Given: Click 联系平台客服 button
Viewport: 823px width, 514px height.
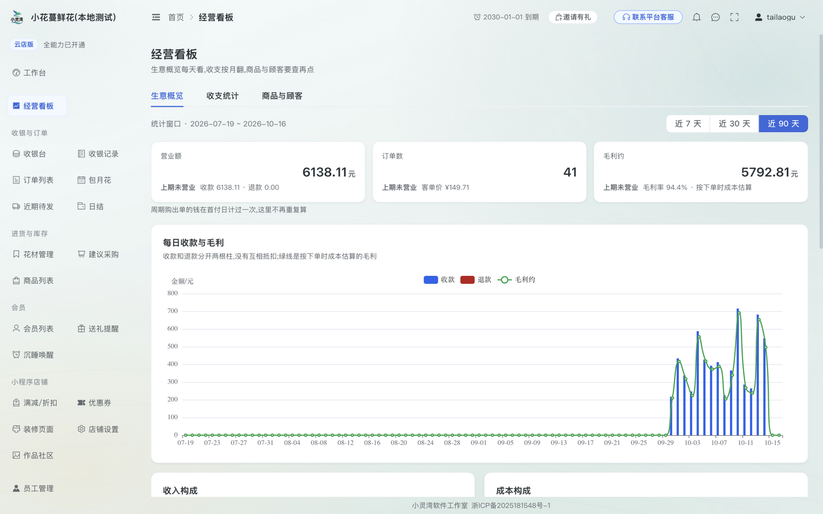Looking at the screenshot, I should point(648,17).
